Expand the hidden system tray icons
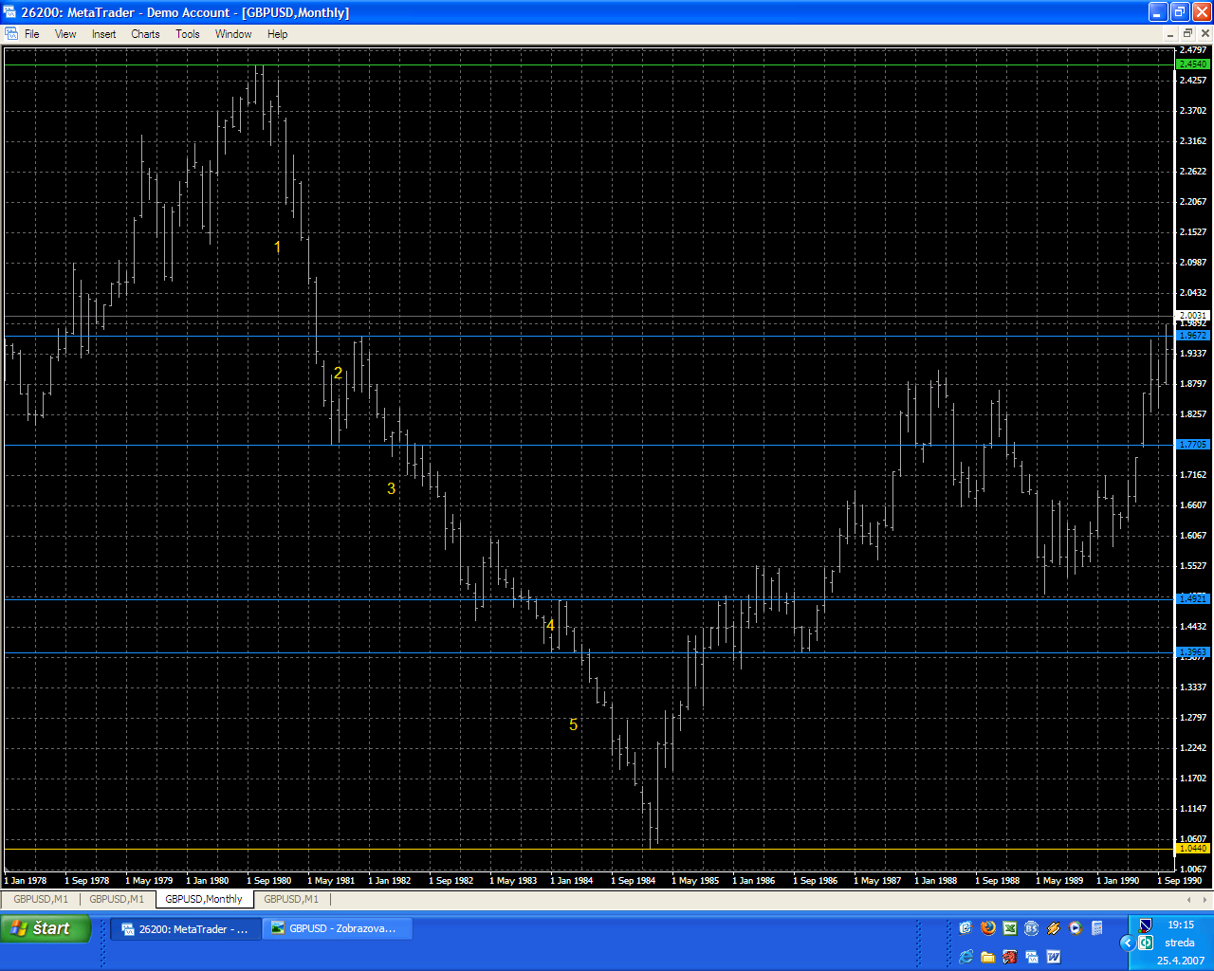The height and width of the screenshot is (971, 1214). pos(1128,943)
